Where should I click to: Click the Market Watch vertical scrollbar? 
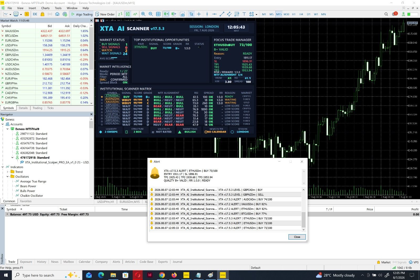(91, 64)
